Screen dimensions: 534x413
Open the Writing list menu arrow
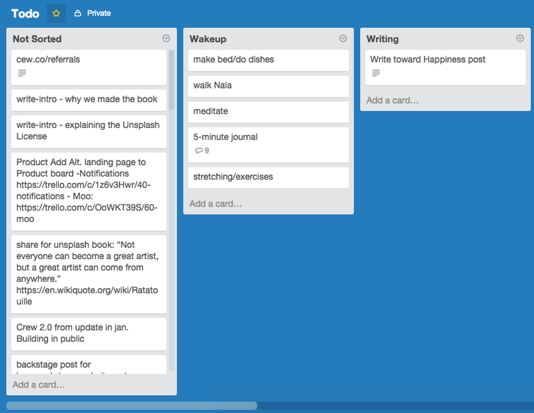click(520, 39)
